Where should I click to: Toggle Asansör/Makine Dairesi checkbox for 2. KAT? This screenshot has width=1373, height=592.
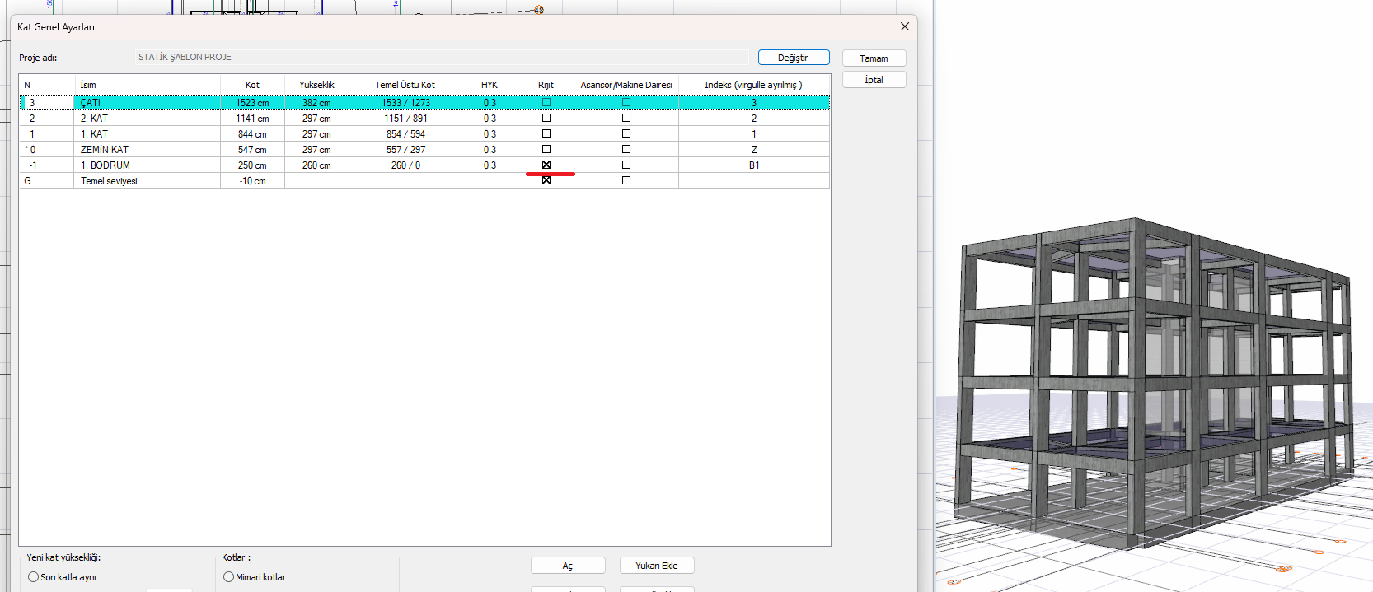point(626,118)
